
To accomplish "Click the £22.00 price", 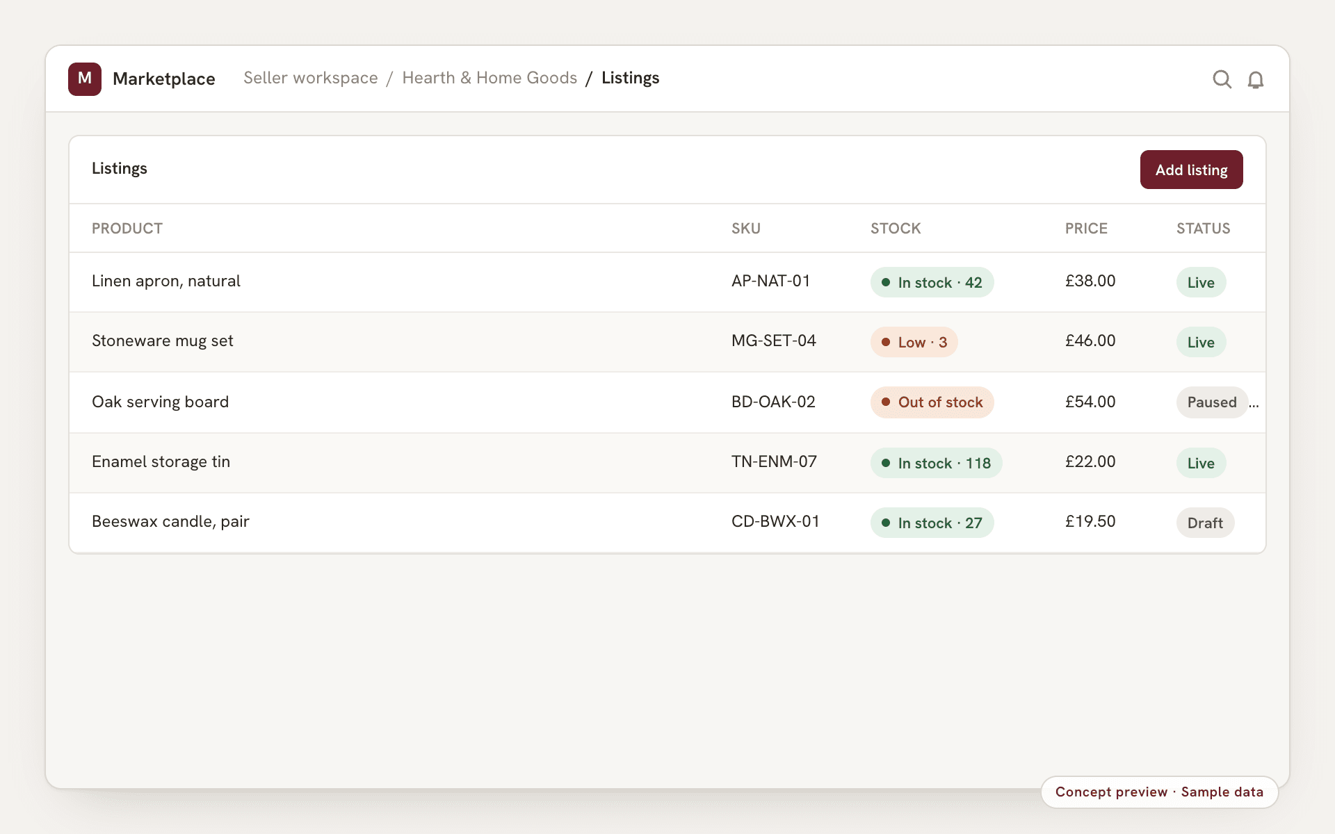I will click(1090, 461).
